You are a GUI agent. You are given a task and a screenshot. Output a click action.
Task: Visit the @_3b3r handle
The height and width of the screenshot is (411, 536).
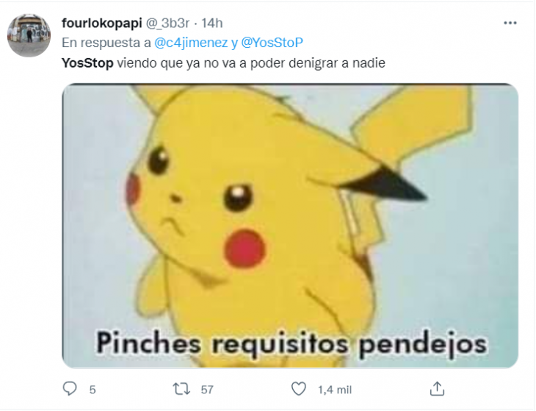coord(168,23)
